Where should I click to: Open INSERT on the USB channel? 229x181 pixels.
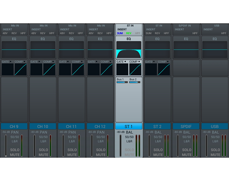point(208,29)
